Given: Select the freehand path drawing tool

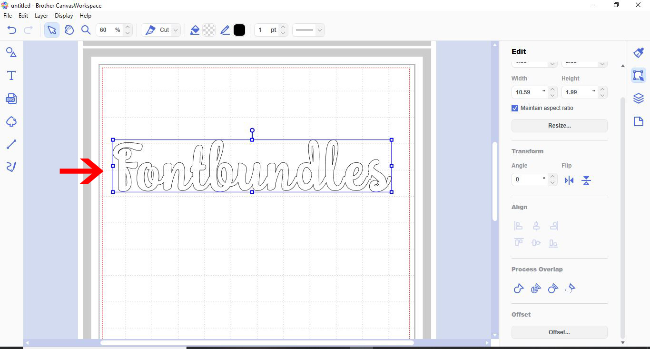Looking at the screenshot, I should [11, 167].
